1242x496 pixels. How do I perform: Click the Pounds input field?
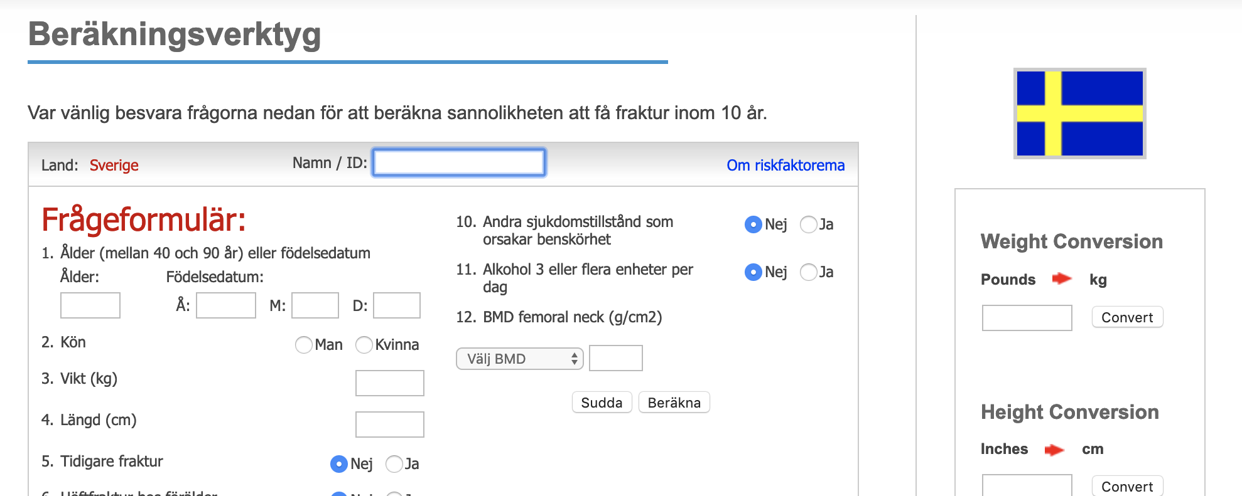coord(1027,318)
